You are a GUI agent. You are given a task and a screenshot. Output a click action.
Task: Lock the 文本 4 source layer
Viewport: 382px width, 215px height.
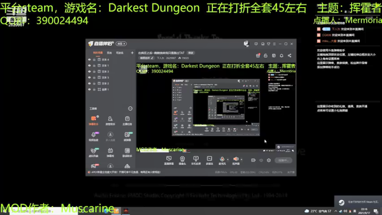coord(94,59)
